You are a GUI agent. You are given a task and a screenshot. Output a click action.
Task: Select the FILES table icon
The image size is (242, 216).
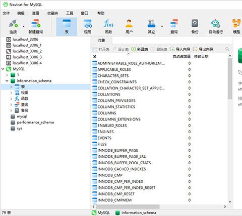tap(95, 144)
